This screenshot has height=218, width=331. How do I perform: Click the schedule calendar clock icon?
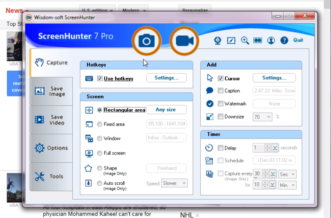click(x=209, y=161)
